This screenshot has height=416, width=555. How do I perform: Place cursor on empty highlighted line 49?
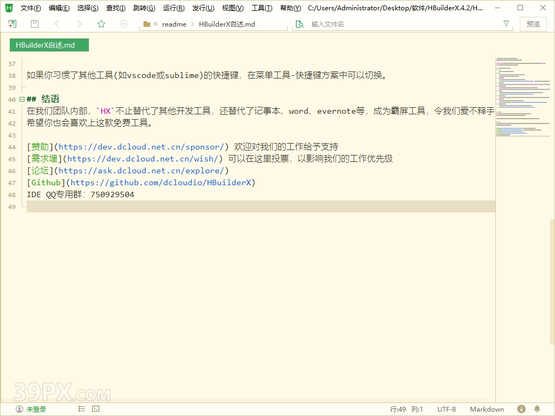(261, 206)
